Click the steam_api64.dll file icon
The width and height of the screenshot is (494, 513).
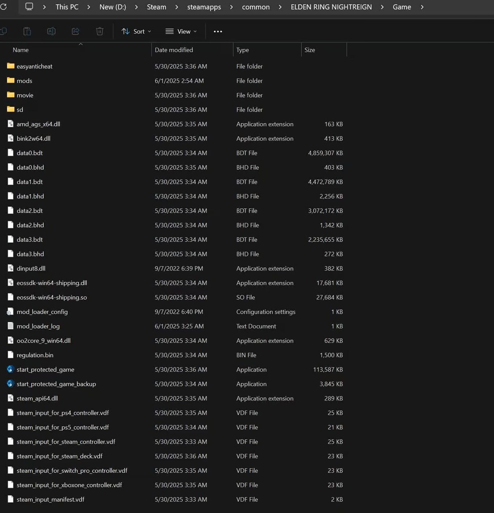(10, 398)
